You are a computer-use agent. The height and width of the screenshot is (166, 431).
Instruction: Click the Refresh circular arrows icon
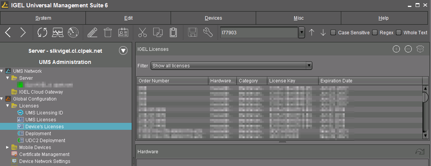click(42, 32)
